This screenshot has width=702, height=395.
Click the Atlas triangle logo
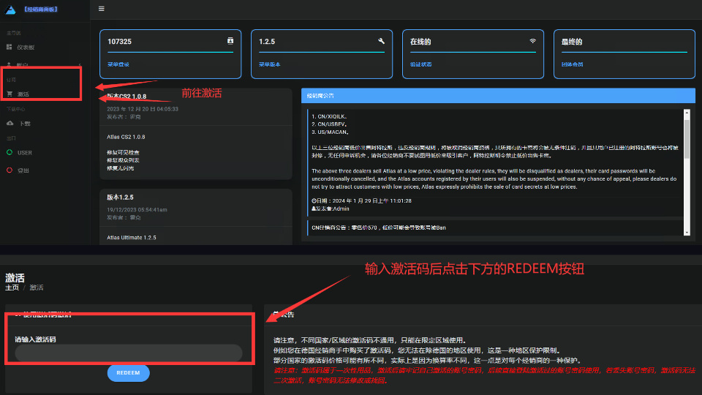pos(10,10)
